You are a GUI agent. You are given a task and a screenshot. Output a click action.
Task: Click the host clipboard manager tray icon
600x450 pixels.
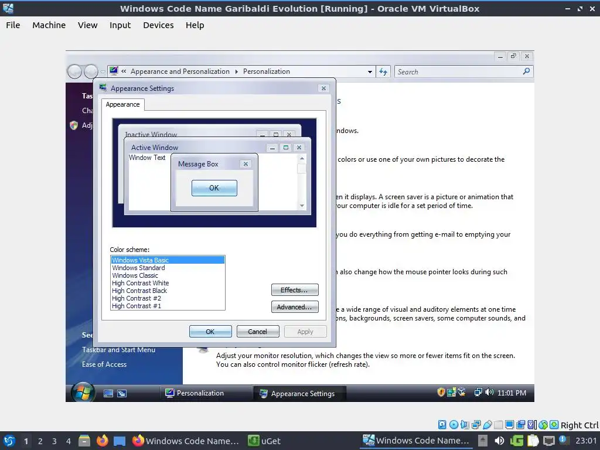(533, 441)
